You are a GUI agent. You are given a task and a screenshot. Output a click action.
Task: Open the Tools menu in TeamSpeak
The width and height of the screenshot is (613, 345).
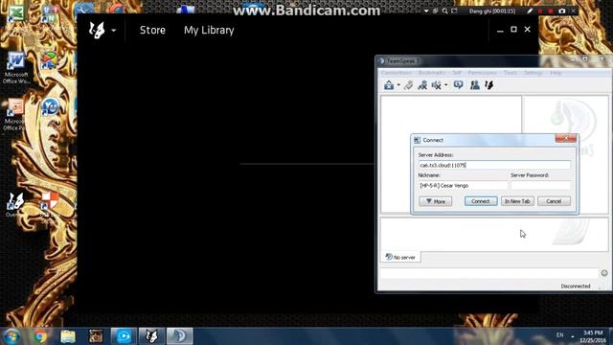tap(511, 73)
